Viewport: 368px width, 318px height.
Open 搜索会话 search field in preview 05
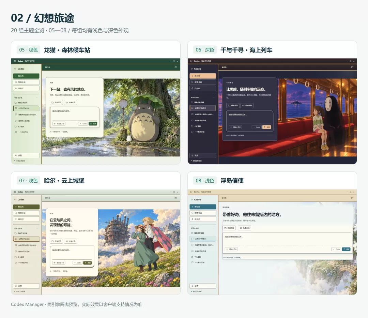pos(26,82)
